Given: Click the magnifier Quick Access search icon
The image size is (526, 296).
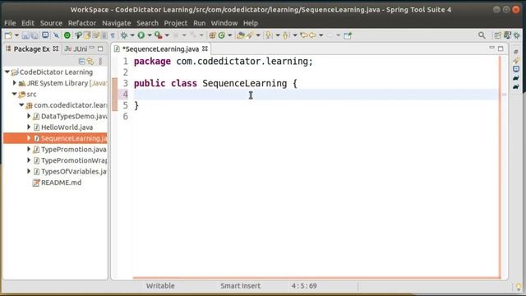Looking at the screenshot, I should coord(482,35).
